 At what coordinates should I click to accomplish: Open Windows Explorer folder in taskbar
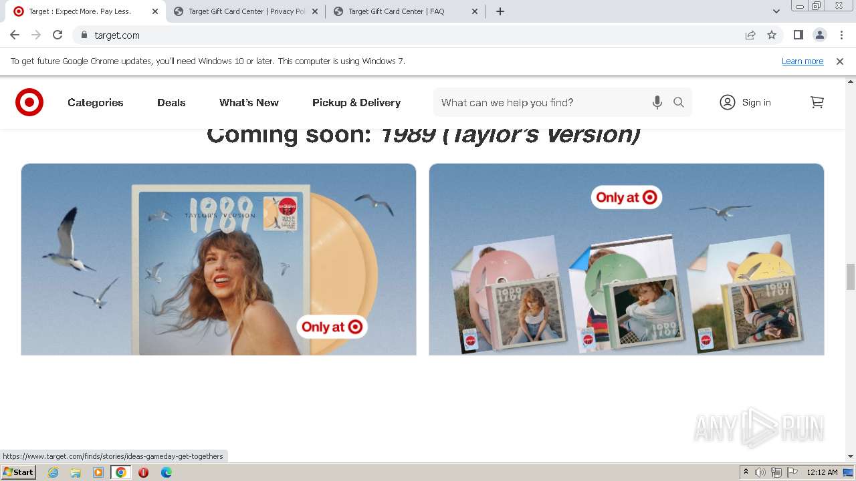76,472
